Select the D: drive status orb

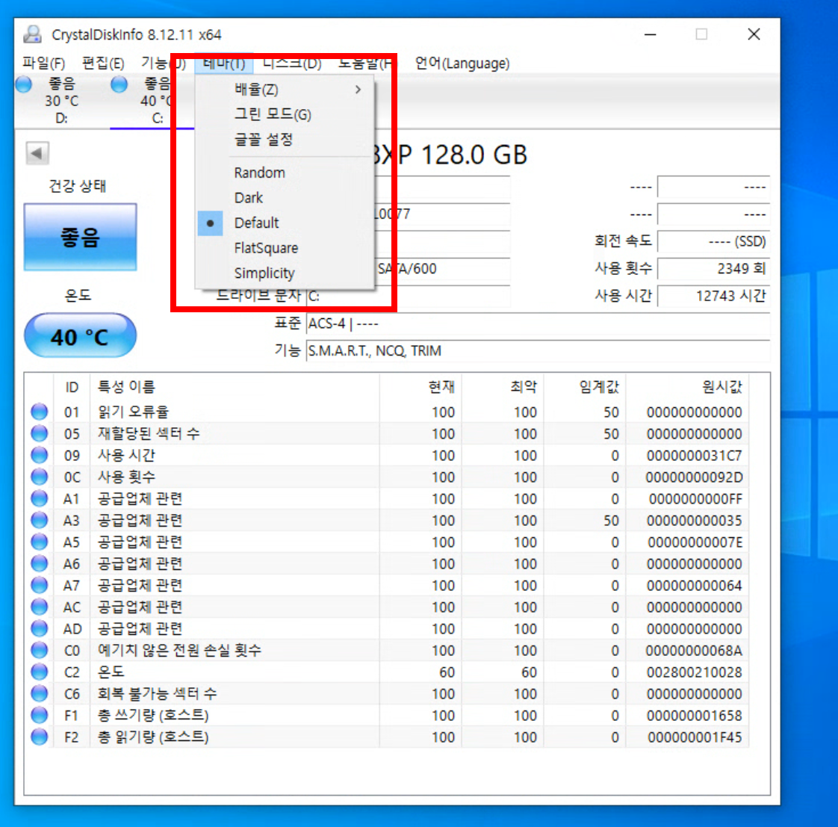23,84
